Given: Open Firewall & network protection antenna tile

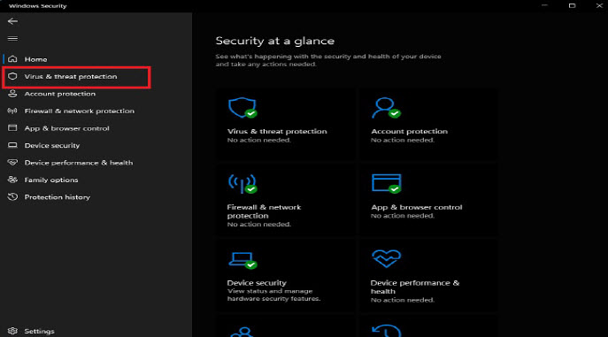Looking at the screenshot, I should [242, 183].
